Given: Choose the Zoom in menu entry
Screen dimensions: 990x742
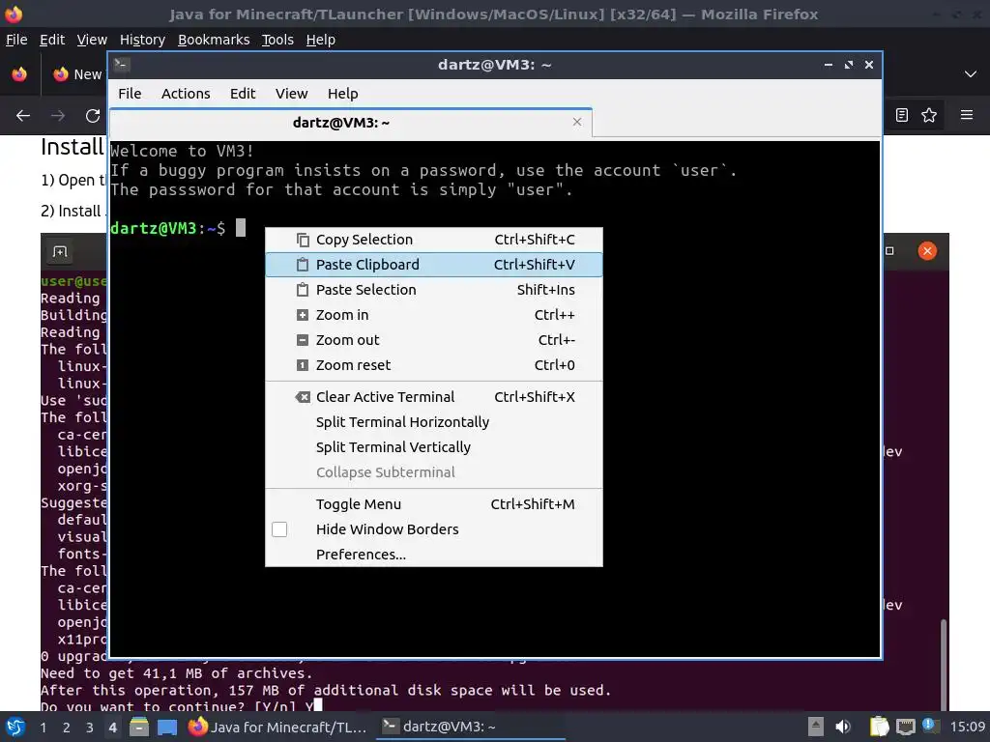Looking at the screenshot, I should point(434,315).
